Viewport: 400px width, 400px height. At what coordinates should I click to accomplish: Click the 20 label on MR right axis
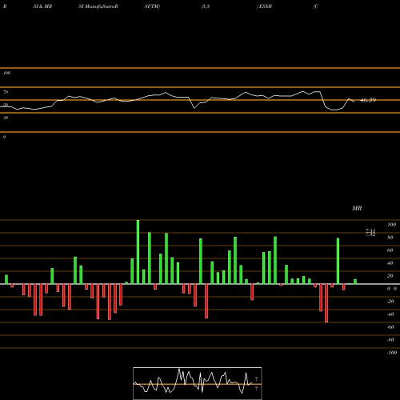[390, 276]
